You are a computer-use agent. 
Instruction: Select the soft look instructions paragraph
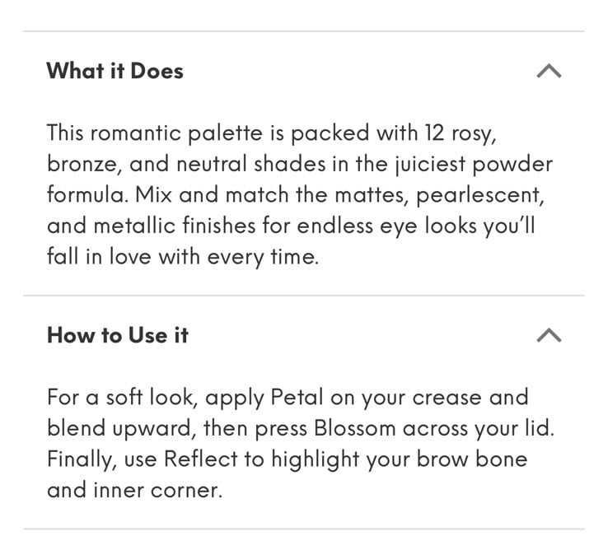pyautogui.click(x=301, y=444)
